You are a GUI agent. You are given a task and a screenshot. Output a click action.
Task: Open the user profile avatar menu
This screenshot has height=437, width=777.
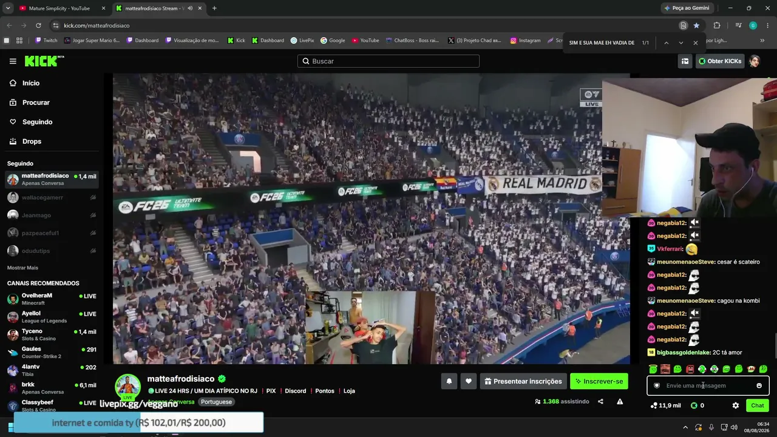(755, 61)
